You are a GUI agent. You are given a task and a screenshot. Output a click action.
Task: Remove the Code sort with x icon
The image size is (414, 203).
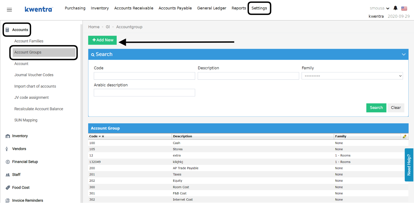103,136
